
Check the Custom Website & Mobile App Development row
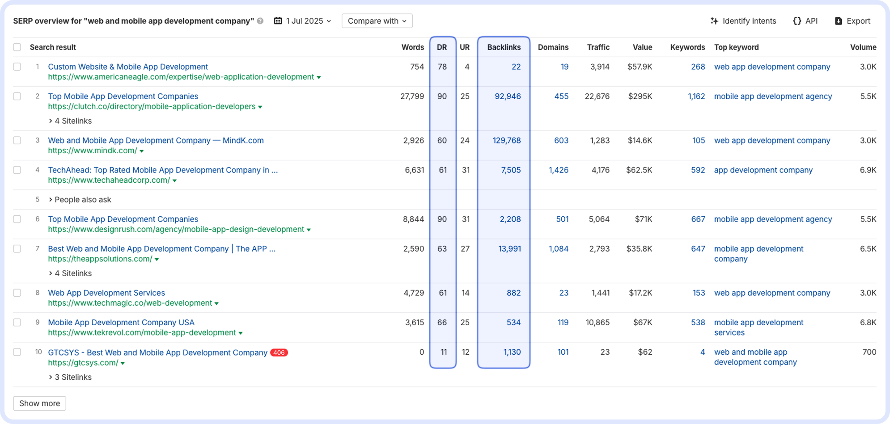17,66
